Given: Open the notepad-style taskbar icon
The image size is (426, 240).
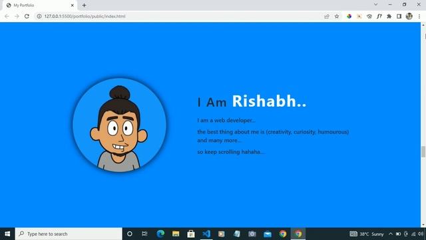Looking at the screenshot, I should (x=237, y=234).
